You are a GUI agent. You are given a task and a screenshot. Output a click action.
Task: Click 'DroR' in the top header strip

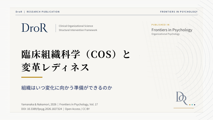point(19,12)
